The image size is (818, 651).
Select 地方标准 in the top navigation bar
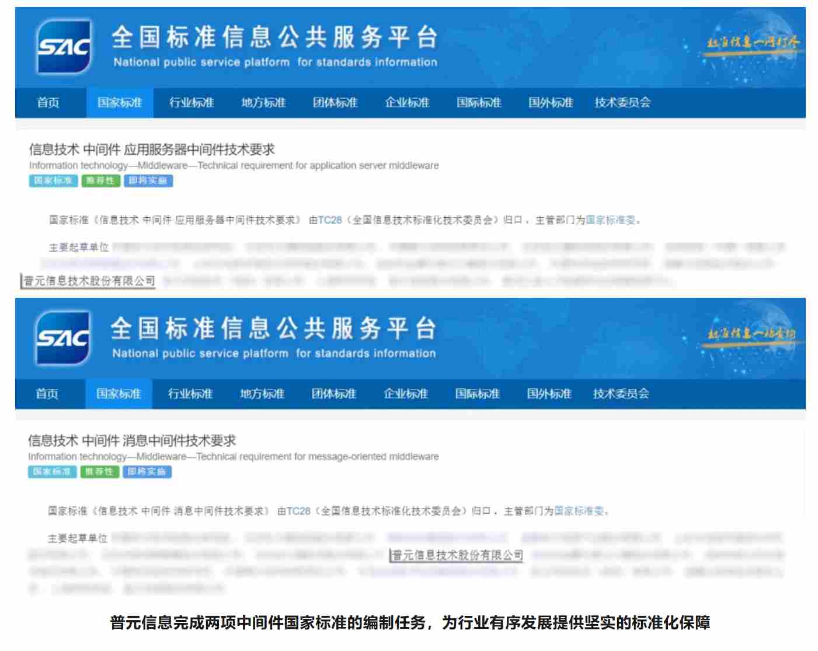click(263, 103)
